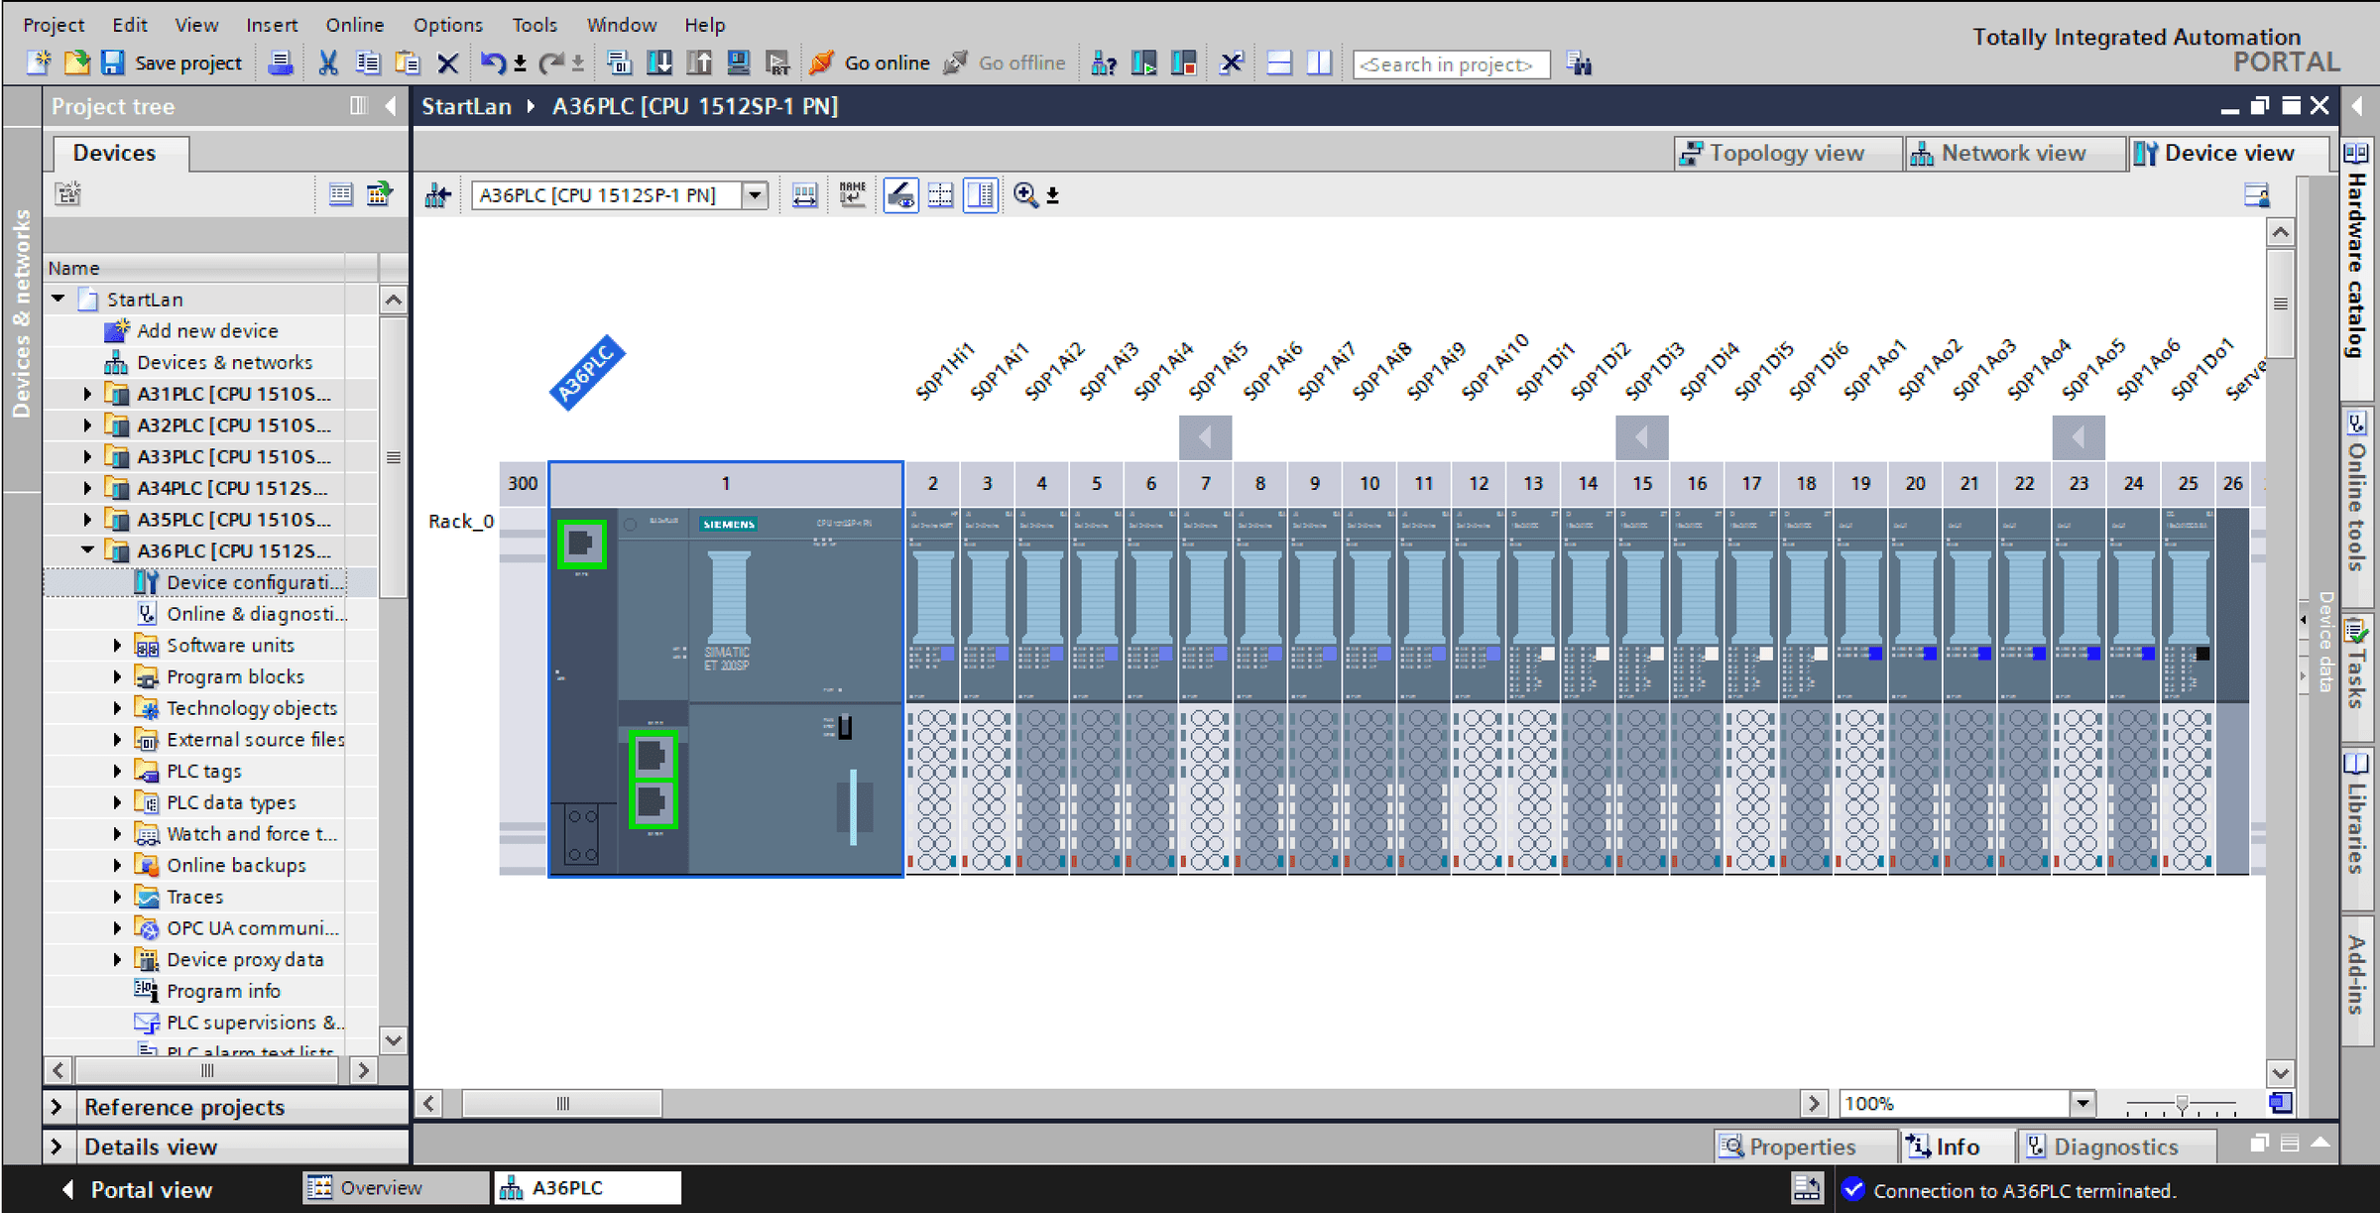Viewport: 2380px width, 1213px height.
Task: Click the Open project icon
Action: 75,63
